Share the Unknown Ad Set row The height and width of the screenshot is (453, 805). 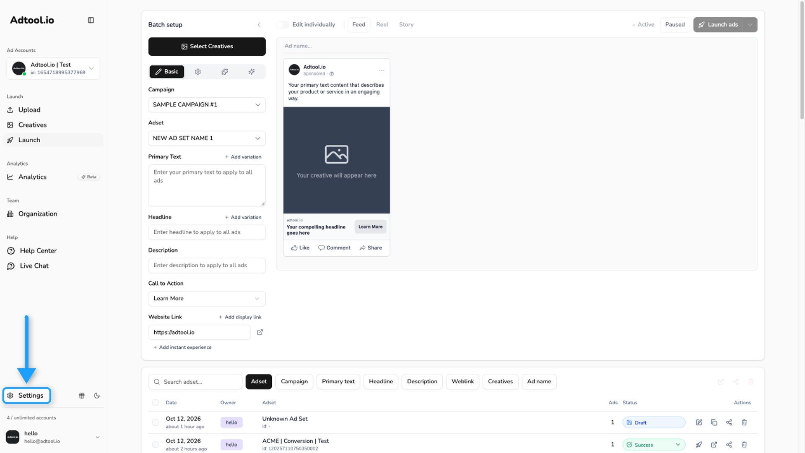pyautogui.click(x=729, y=422)
